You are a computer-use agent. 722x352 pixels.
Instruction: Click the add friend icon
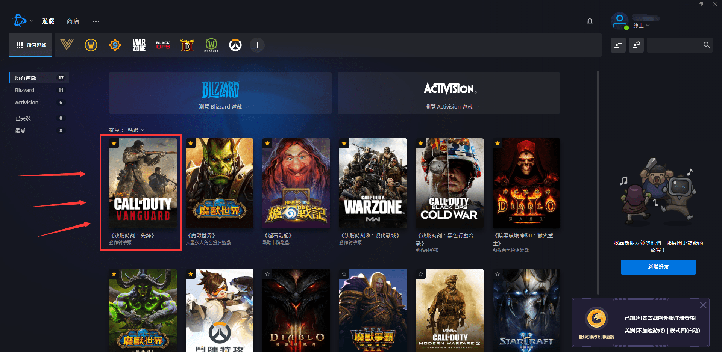618,45
